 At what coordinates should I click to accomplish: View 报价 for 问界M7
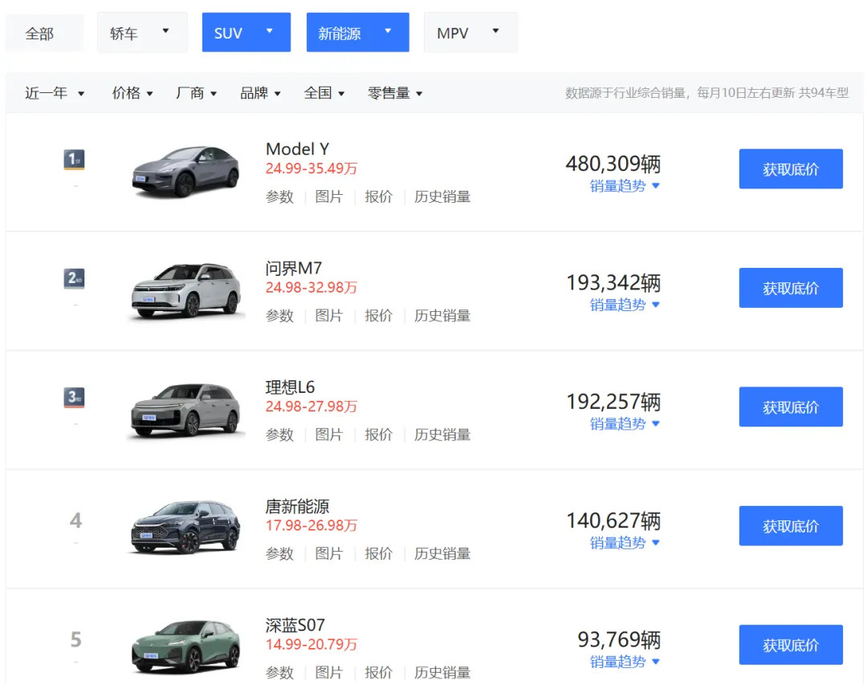click(x=379, y=315)
